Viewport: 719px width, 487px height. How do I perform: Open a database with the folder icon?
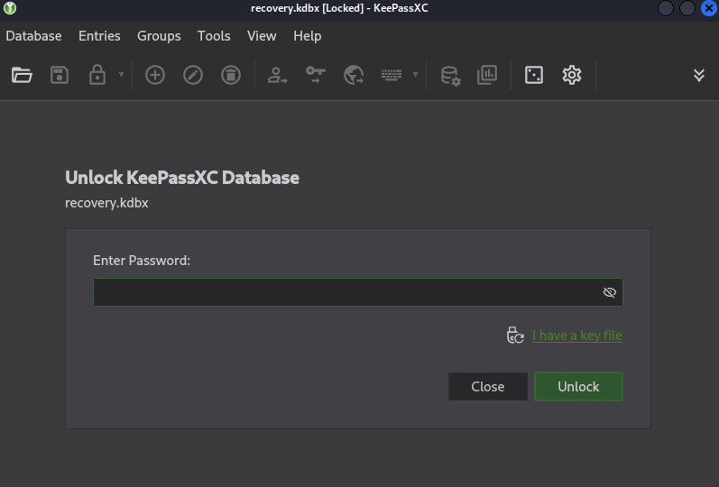point(22,75)
